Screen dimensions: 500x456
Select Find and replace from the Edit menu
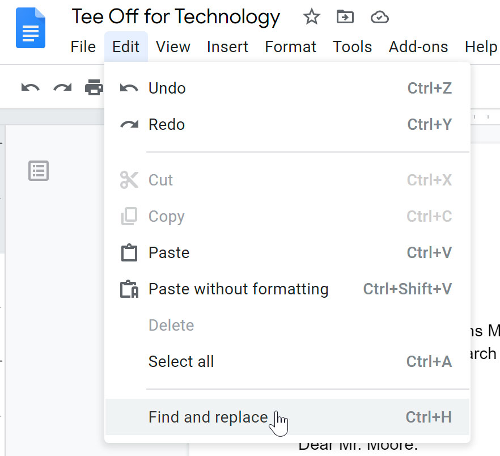(207, 416)
